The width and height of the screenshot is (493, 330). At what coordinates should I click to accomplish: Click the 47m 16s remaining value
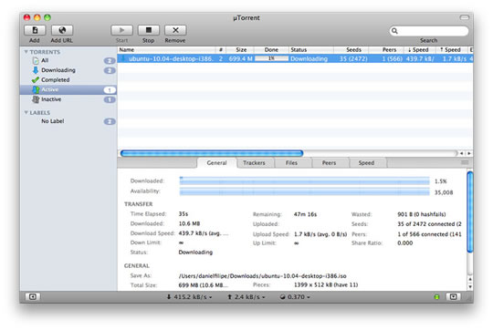click(x=305, y=214)
